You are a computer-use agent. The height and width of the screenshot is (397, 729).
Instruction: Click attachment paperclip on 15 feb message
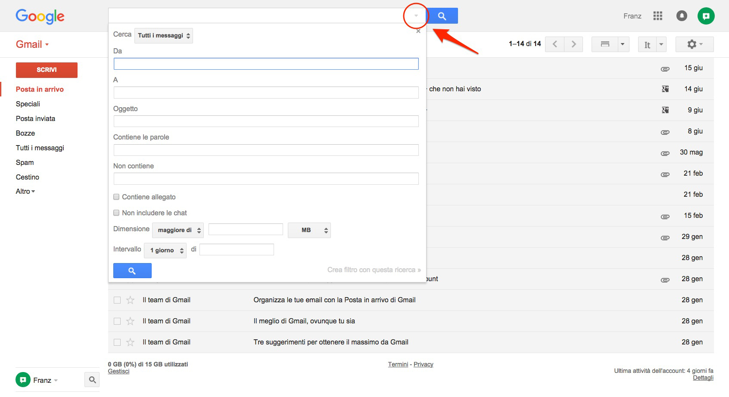pos(665,216)
